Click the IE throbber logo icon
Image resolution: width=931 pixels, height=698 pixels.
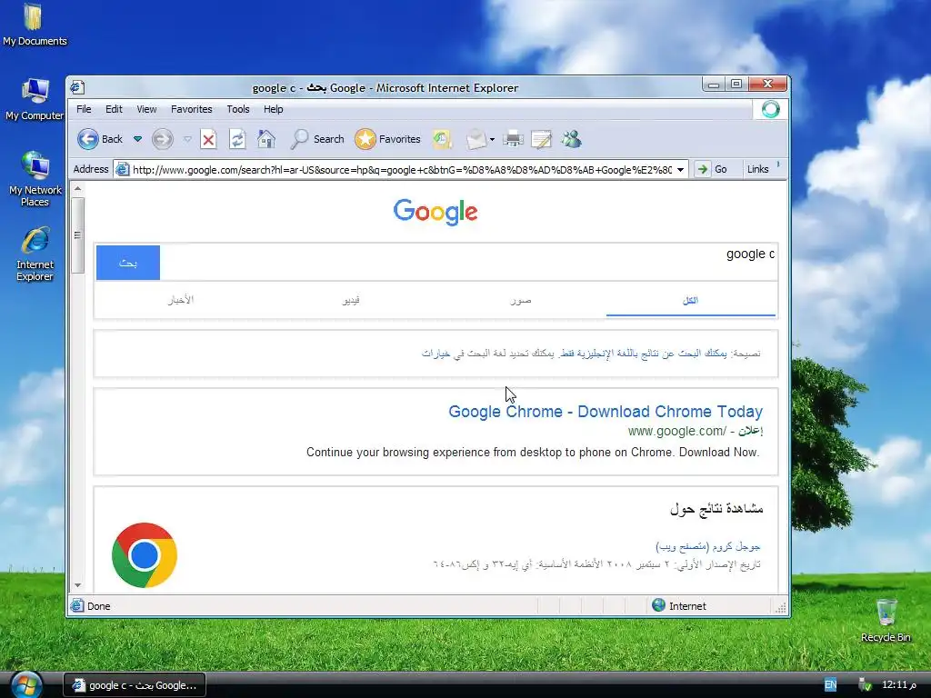(771, 109)
